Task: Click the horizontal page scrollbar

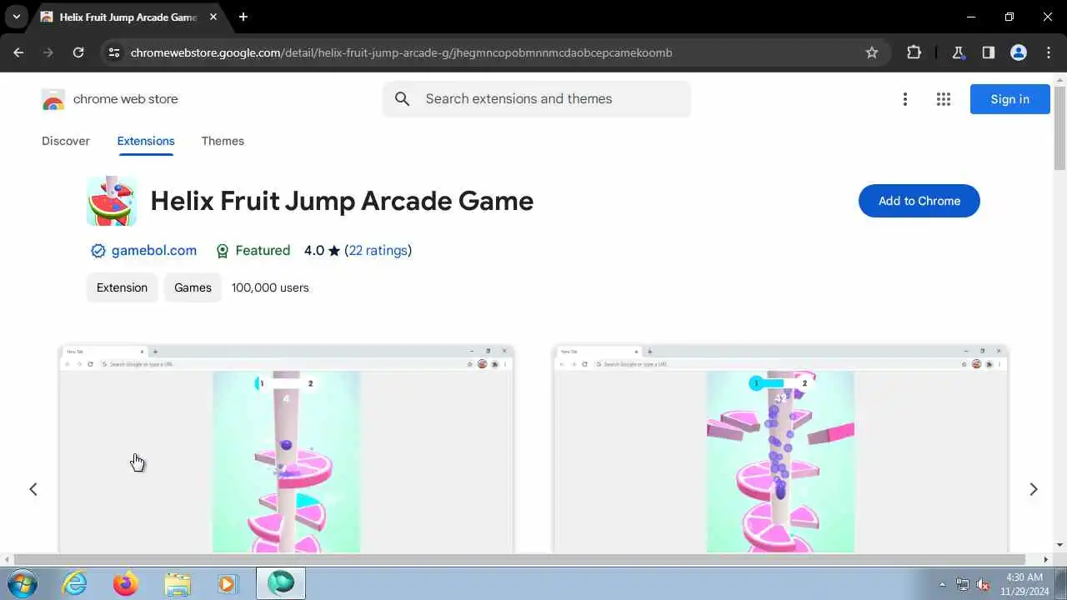Action: 520,559
